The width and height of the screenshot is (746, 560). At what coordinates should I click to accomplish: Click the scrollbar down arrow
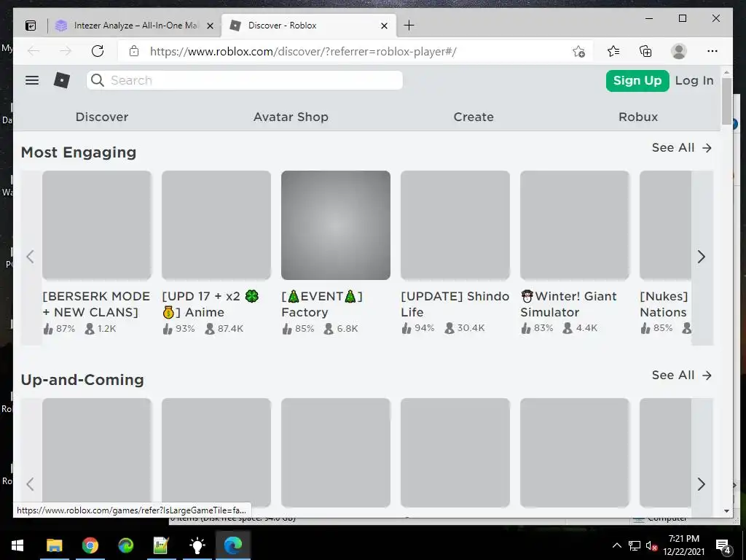tap(726, 511)
